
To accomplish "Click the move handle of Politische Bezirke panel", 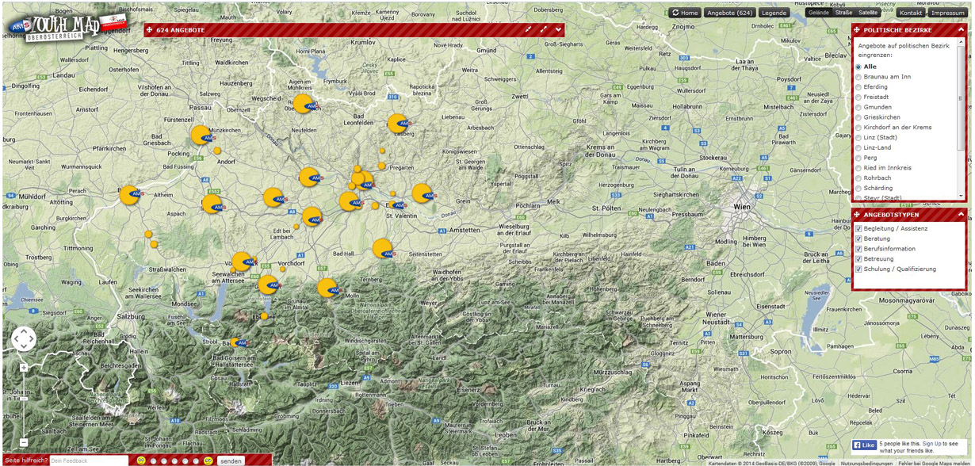I will (857, 30).
